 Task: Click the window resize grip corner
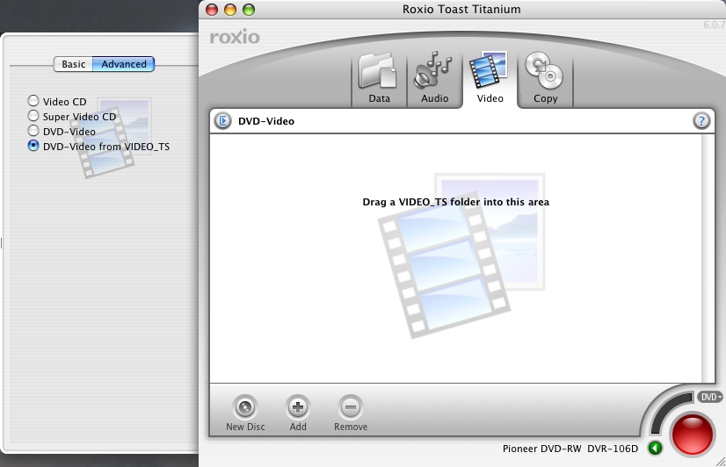point(721,461)
